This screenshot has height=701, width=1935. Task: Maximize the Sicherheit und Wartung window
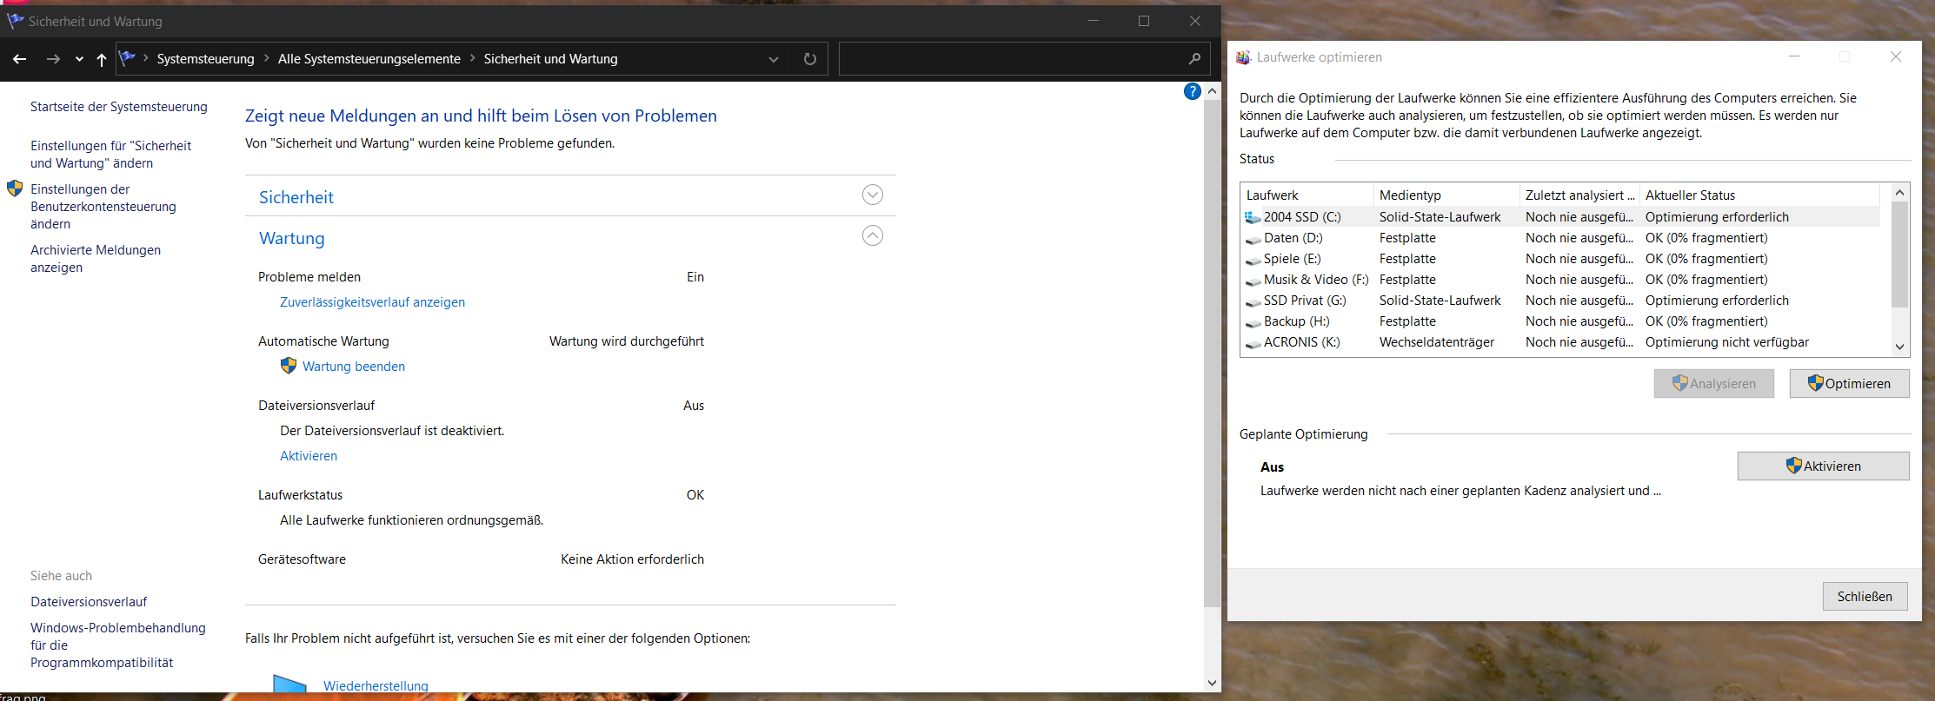pyautogui.click(x=1144, y=21)
